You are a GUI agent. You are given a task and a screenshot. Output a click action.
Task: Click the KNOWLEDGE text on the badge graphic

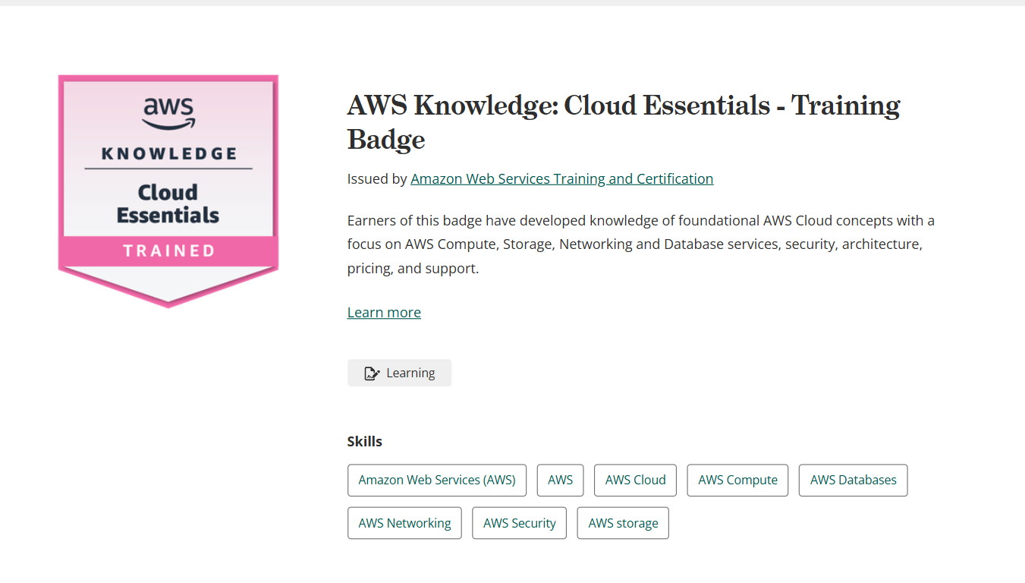(x=170, y=153)
